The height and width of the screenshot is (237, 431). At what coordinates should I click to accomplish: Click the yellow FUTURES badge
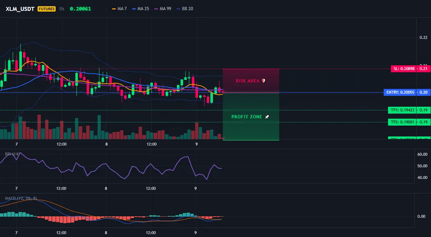coord(47,9)
